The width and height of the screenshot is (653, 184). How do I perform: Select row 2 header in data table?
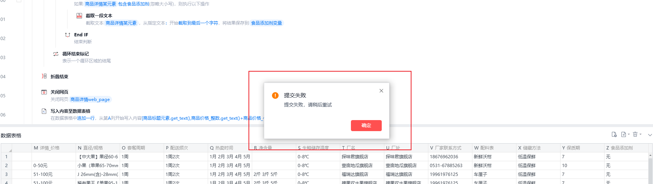click(6, 166)
